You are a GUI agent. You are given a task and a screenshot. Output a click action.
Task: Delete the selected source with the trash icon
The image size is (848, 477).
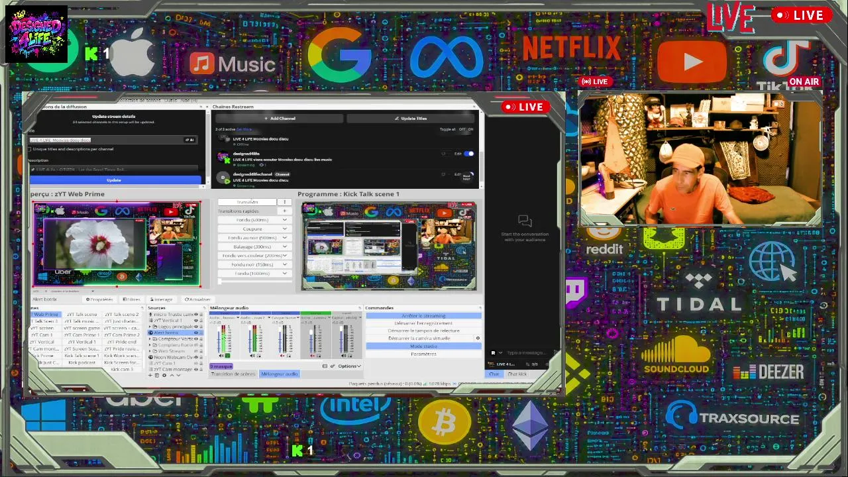[x=157, y=376]
